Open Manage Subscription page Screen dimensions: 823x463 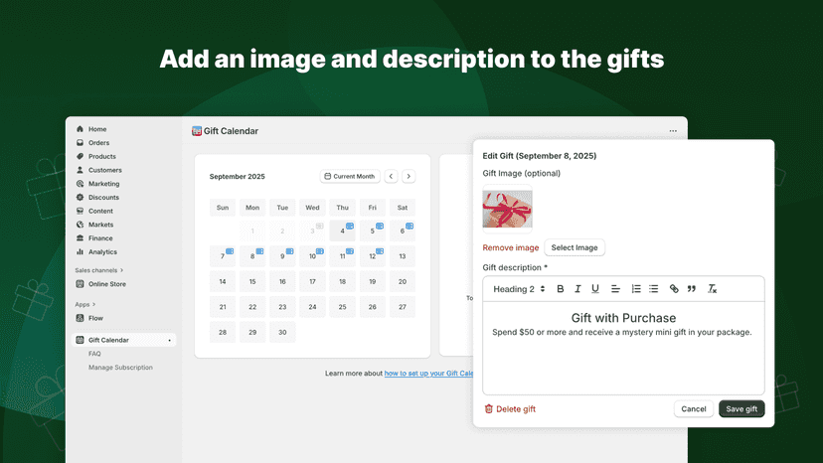click(120, 368)
